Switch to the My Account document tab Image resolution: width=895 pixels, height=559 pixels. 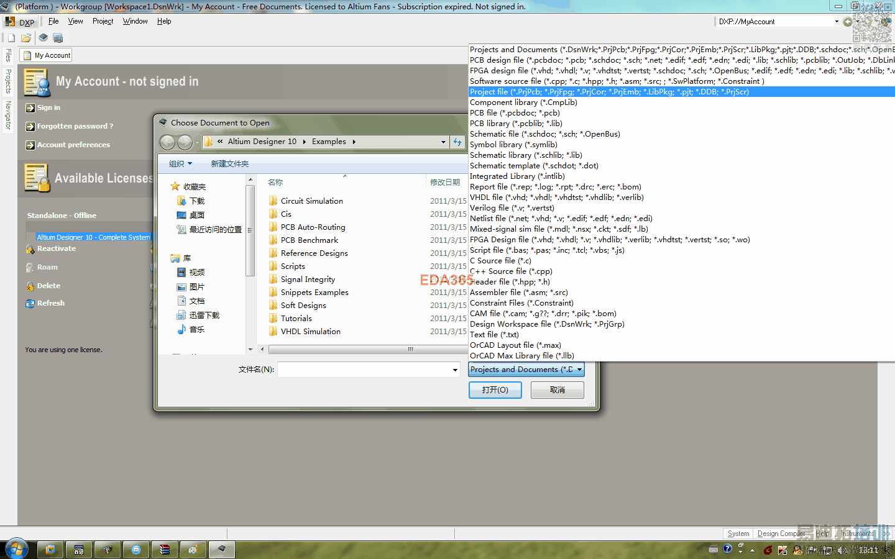(x=47, y=55)
